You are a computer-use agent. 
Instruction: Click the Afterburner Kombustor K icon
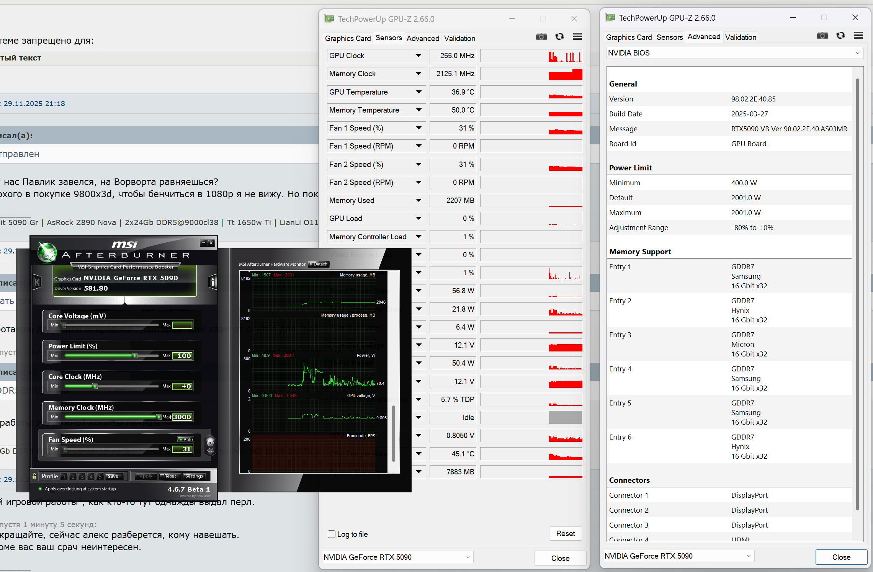[x=37, y=283]
